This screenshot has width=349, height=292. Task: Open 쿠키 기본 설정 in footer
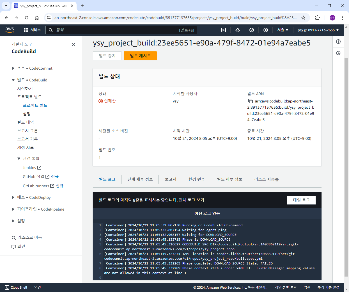click(329, 288)
